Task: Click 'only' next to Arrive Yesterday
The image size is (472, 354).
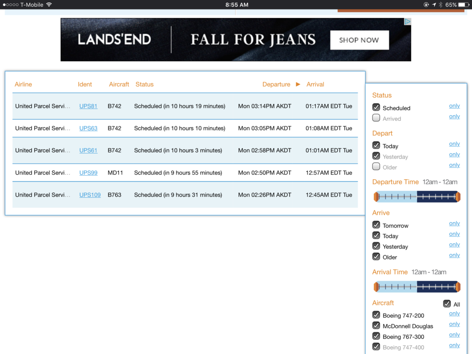Action: [x=454, y=244]
